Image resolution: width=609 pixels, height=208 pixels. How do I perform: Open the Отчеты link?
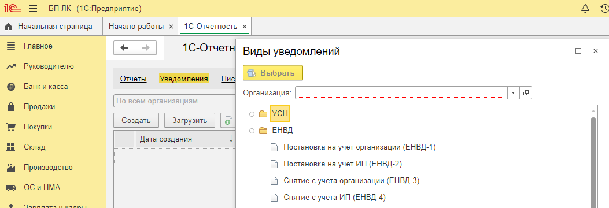pos(133,79)
